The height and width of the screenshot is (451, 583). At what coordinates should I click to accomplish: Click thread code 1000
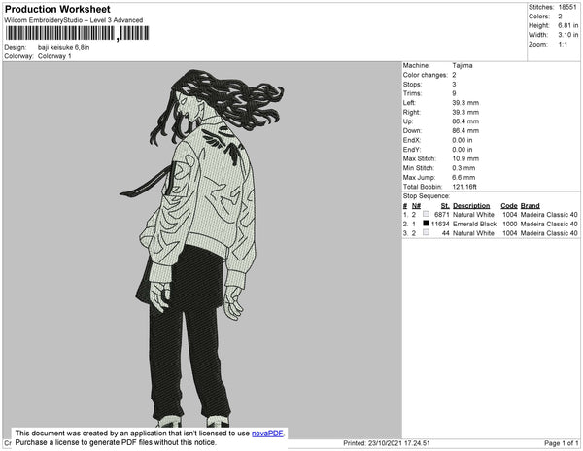[510, 224]
